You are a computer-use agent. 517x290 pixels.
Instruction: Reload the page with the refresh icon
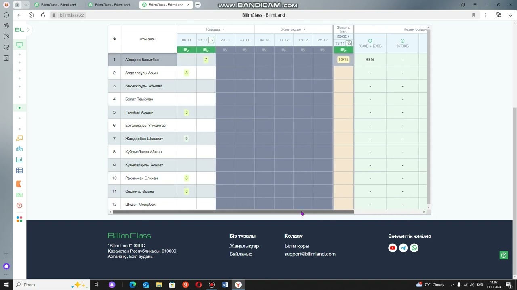pos(43,15)
